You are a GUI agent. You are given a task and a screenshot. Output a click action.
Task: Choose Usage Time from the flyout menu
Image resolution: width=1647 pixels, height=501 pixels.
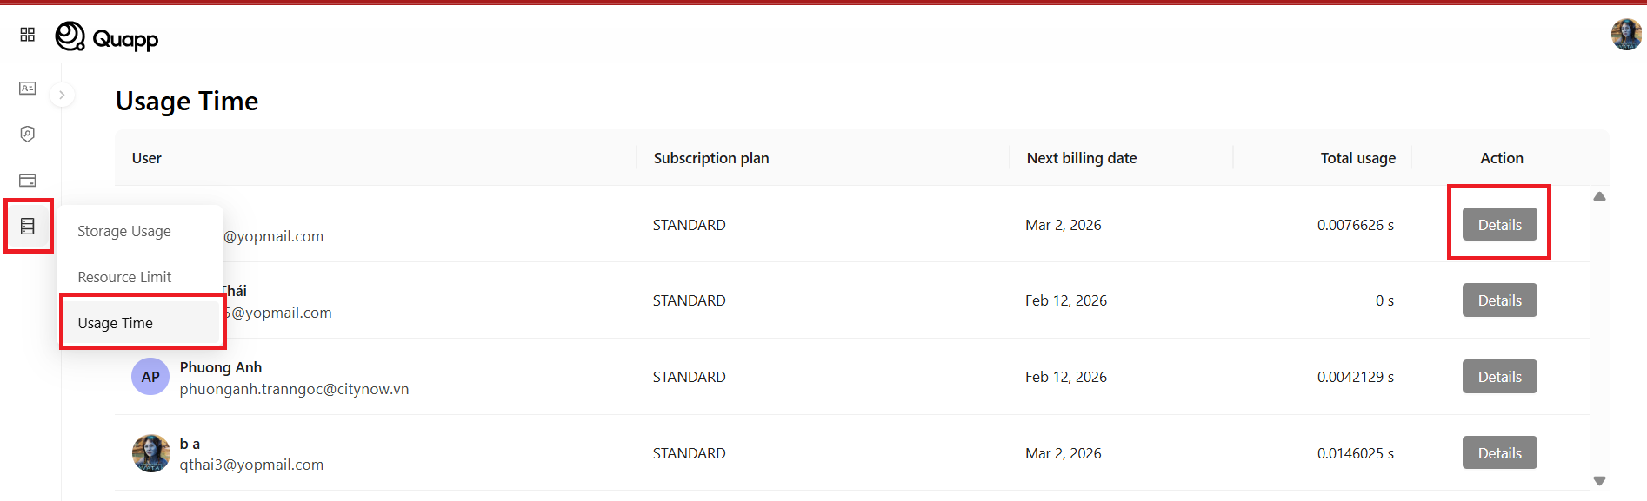(116, 323)
